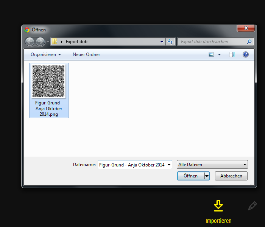Click the Importieren label
The width and height of the screenshot is (265, 227).
tap(218, 221)
